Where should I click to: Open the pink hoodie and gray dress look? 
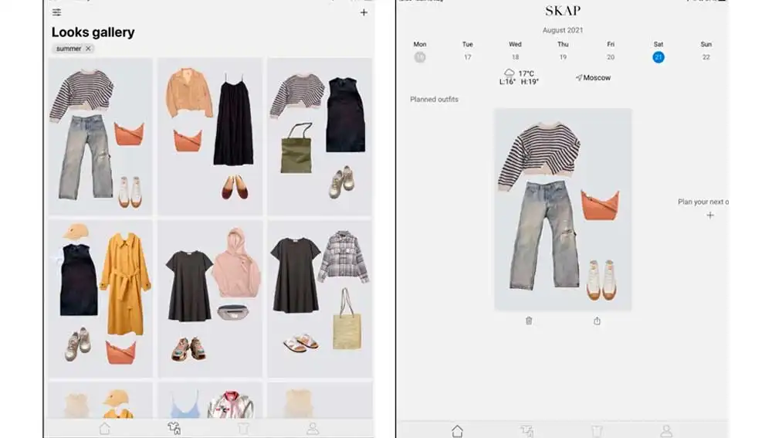210,299
